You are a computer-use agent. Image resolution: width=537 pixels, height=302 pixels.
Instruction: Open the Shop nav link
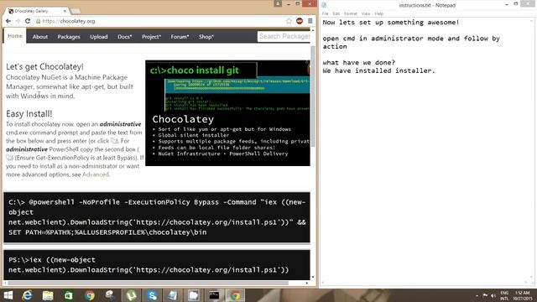(x=206, y=37)
